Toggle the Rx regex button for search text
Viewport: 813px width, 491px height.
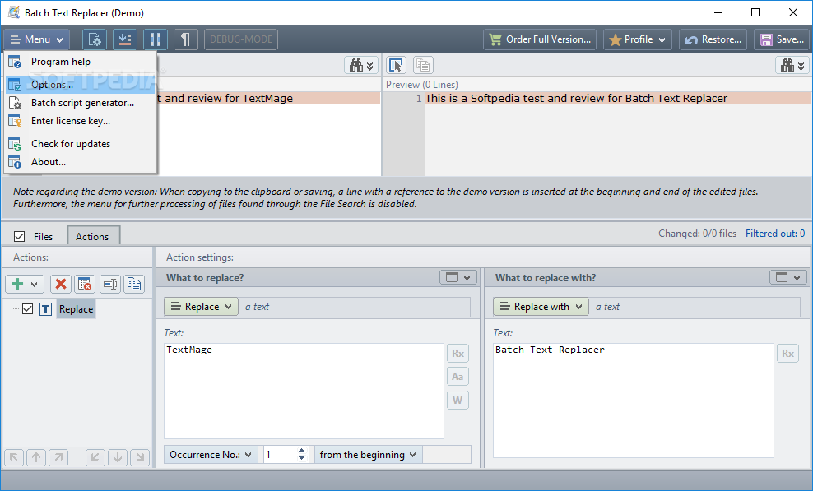(458, 354)
